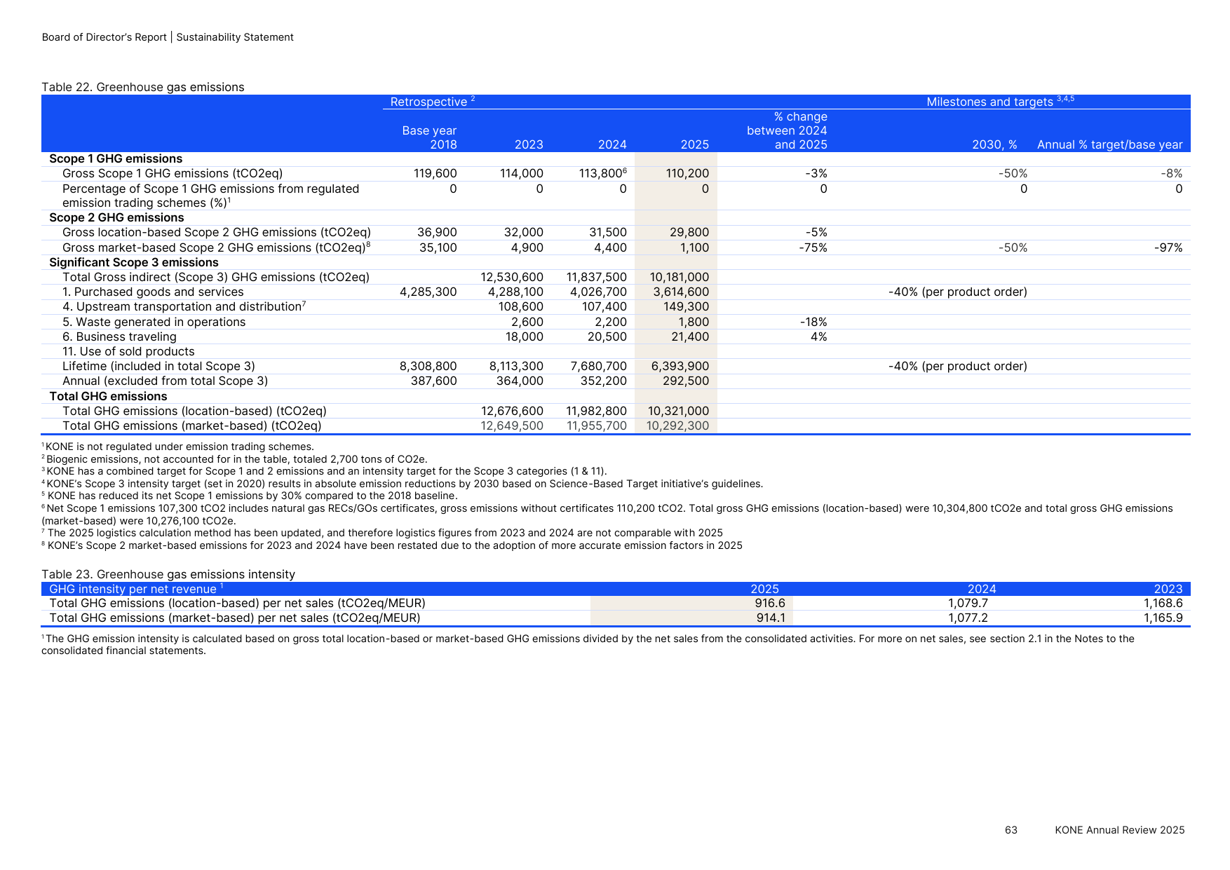This screenshot has height=870, width=1230.
Task: Select the -75% change for market-based Scope 2
Action: click(813, 247)
